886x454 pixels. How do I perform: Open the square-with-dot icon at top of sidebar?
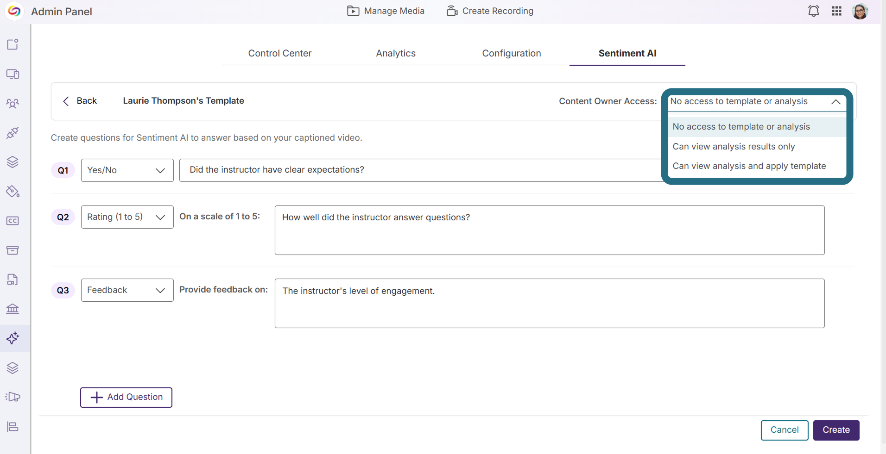tap(13, 44)
